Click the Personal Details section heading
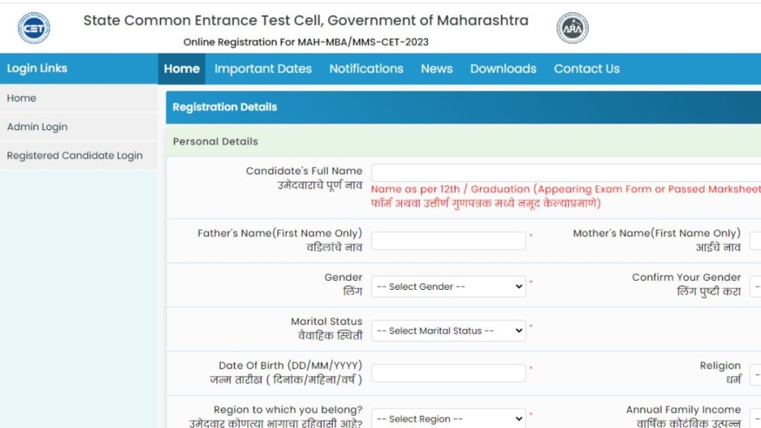761x428 pixels. pos(215,141)
